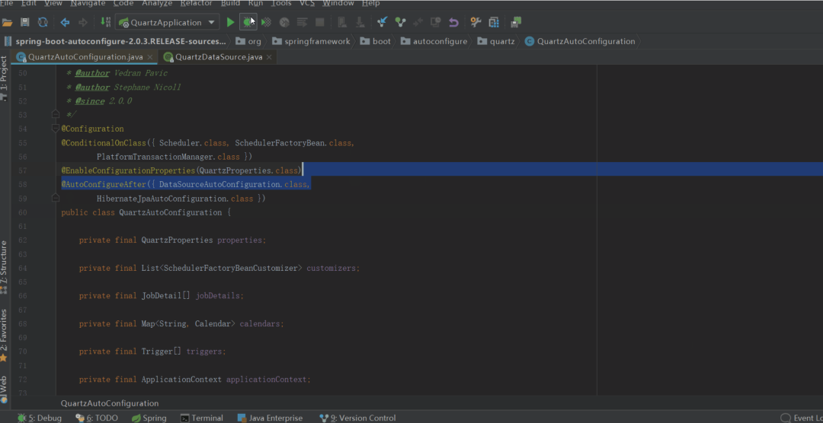Screen dimensions: 823x423
Task: Run QuartzApplication with the green play button
Action: click(x=230, y=22)
